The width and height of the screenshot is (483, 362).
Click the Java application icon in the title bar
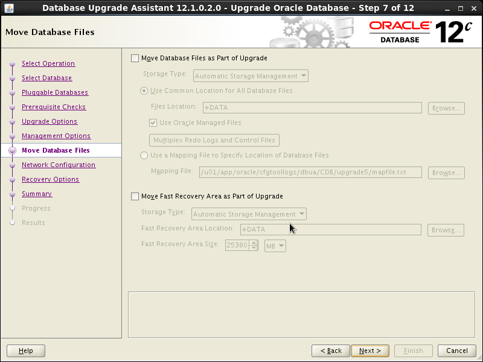point(8,8)
